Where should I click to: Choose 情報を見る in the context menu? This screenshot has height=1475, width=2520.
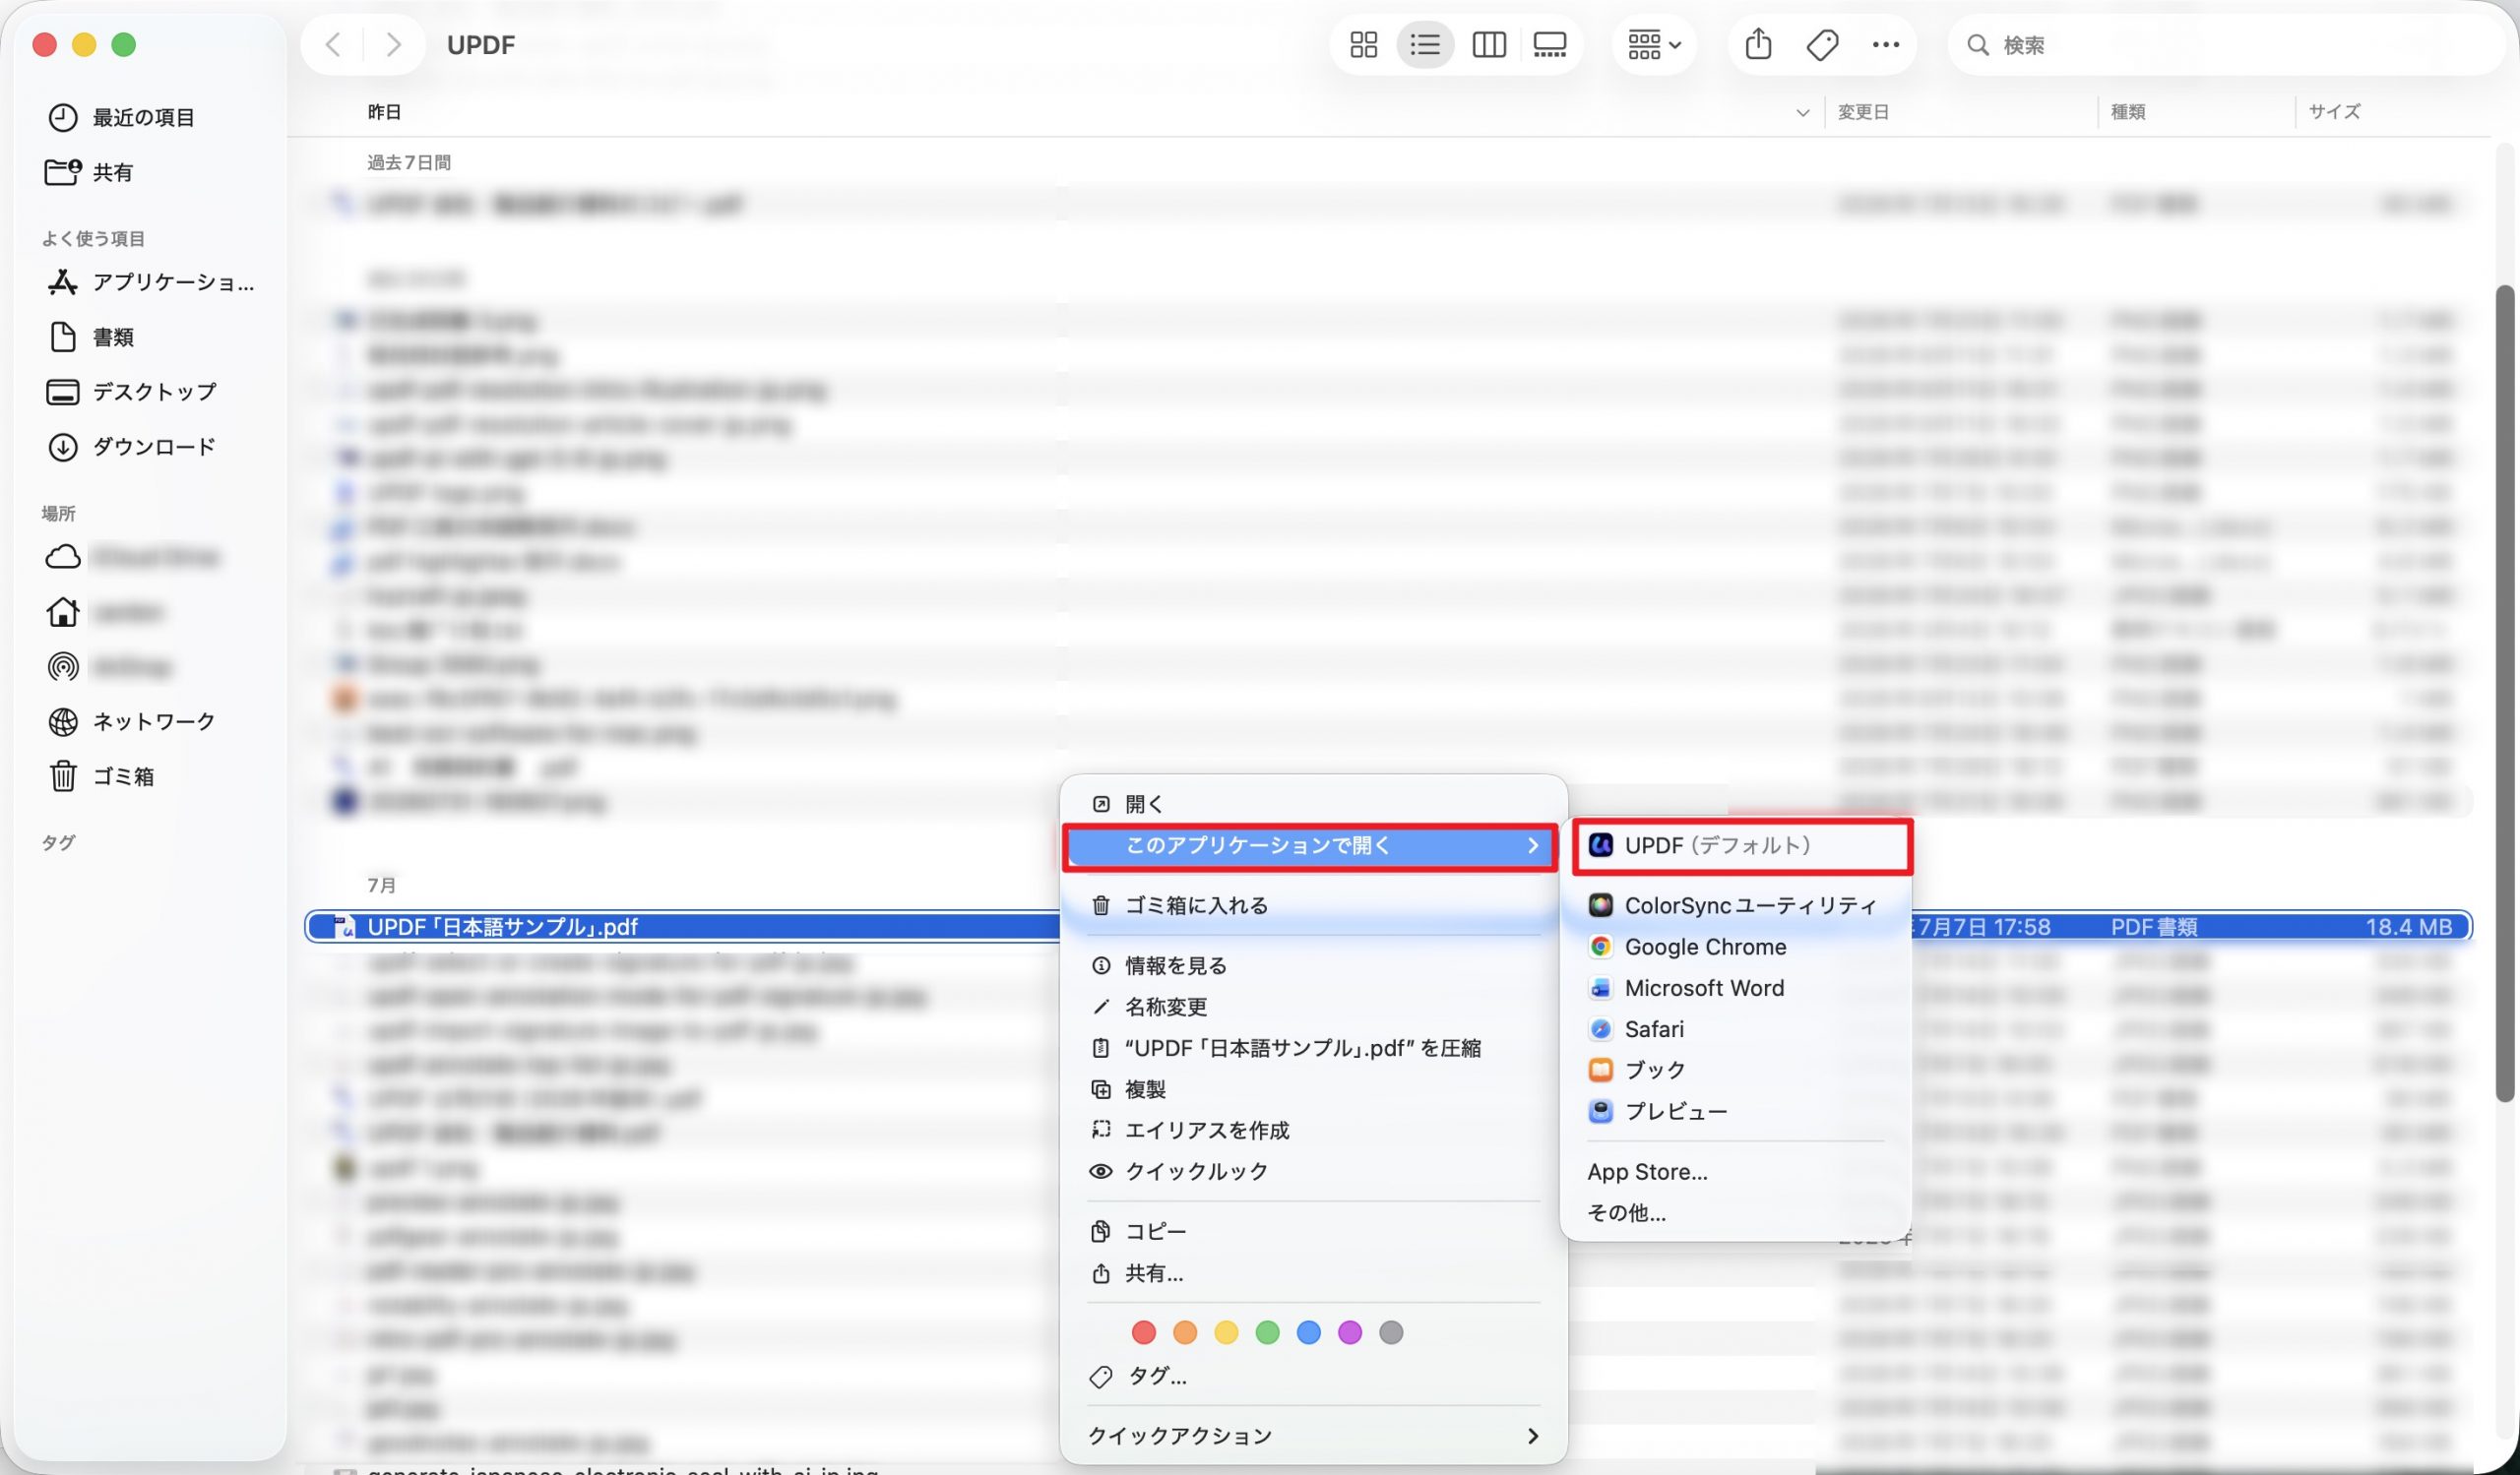click(1313, 966)
